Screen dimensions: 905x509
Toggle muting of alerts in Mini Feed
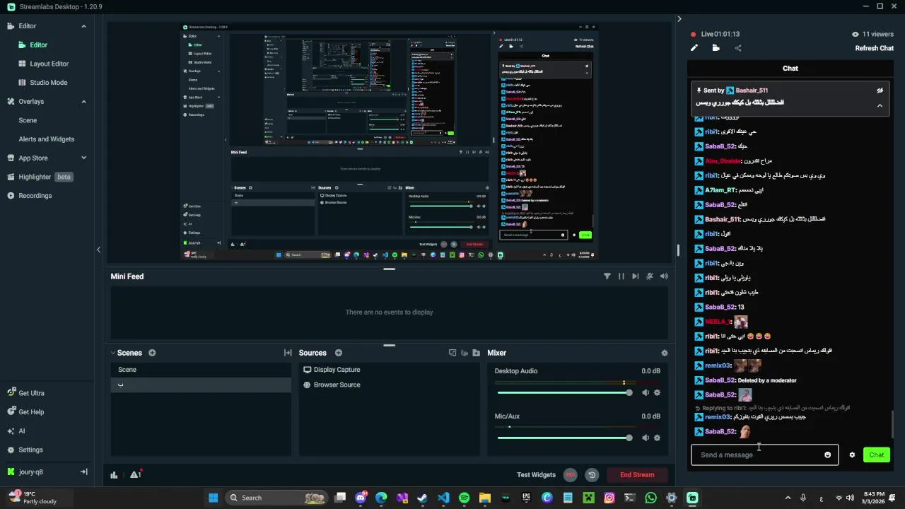pyautogui.click(x=650, y=276)
